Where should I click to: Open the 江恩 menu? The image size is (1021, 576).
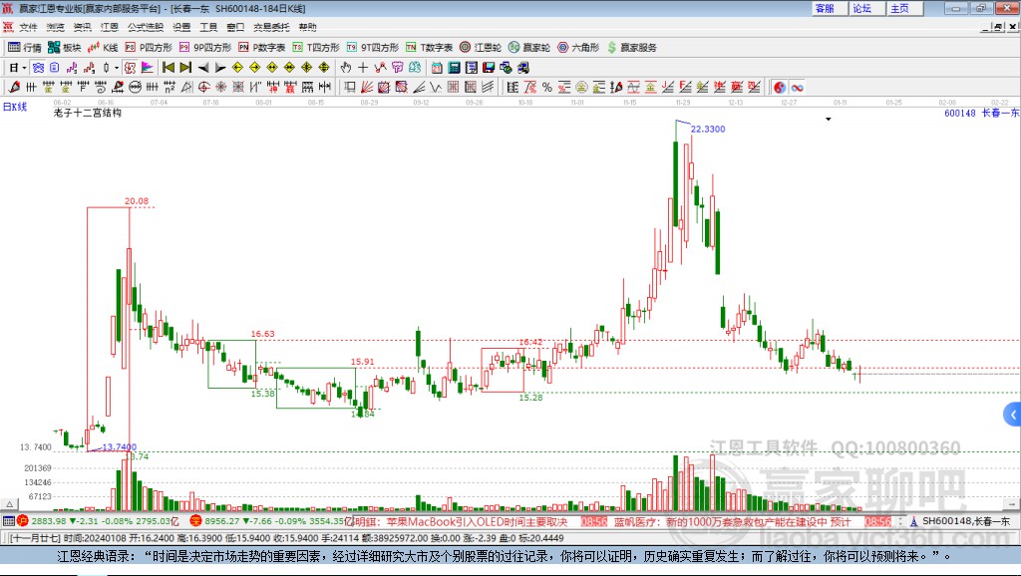tap(110, 27)
